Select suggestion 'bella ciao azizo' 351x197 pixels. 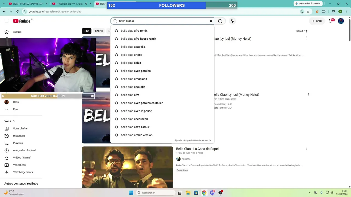point(162,63)
